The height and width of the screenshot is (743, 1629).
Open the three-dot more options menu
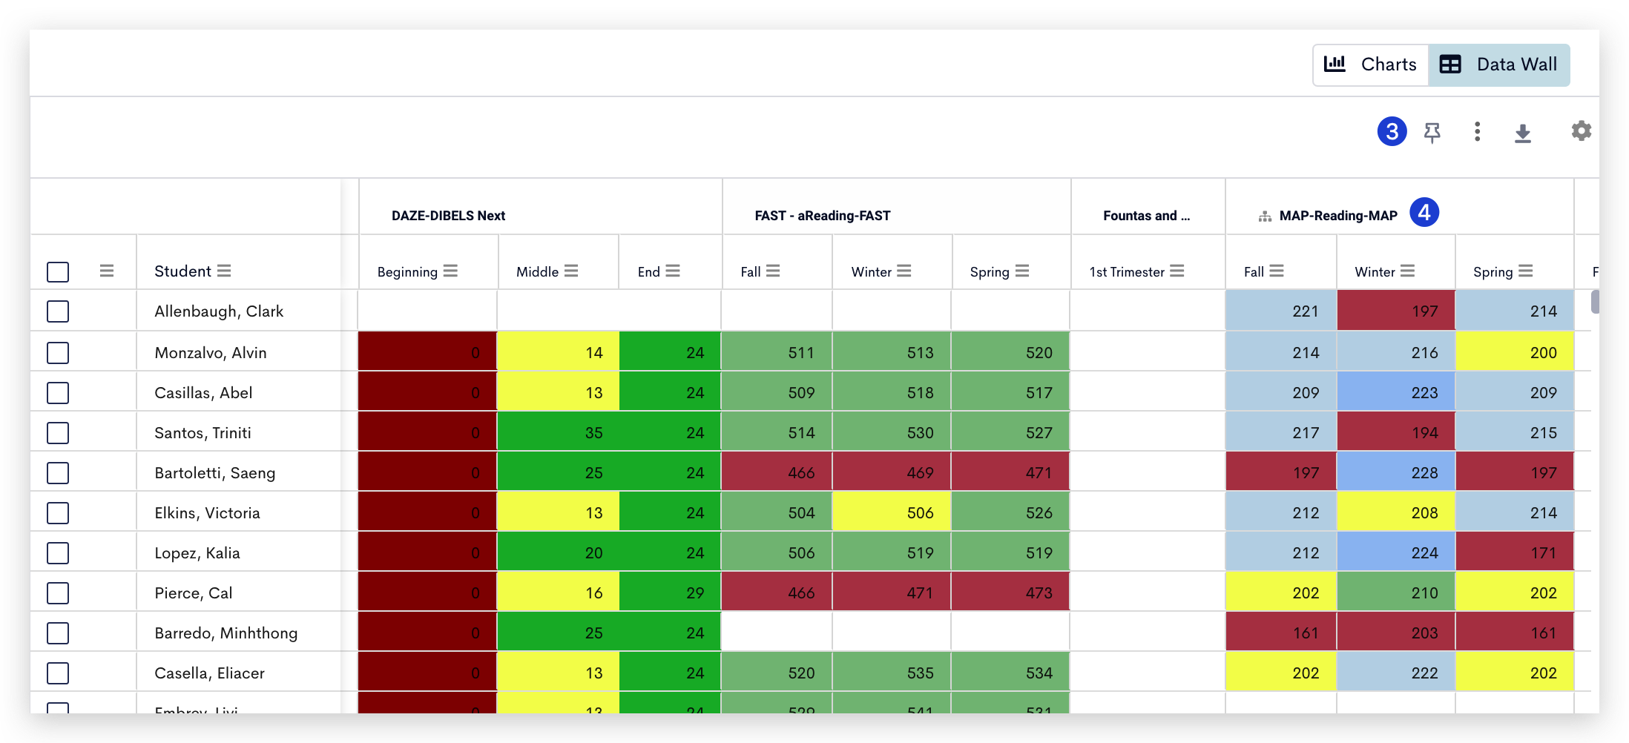(x=1478, y=132)
